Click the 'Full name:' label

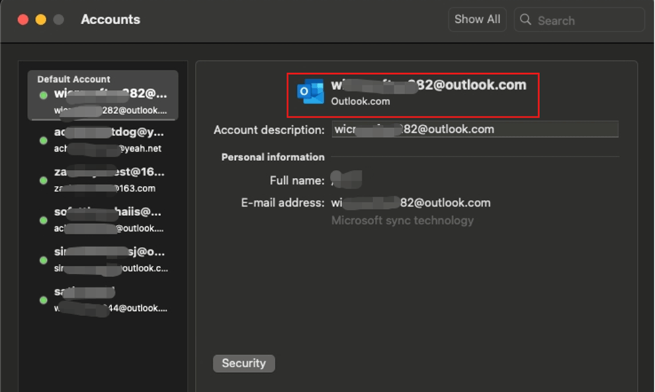tap(297, 181)
